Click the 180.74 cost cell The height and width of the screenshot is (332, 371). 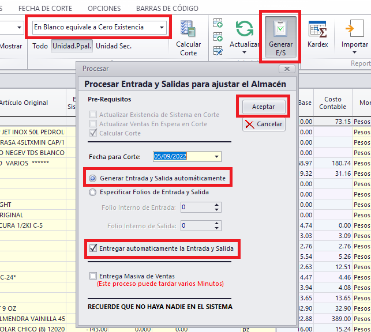pos(333,163)
